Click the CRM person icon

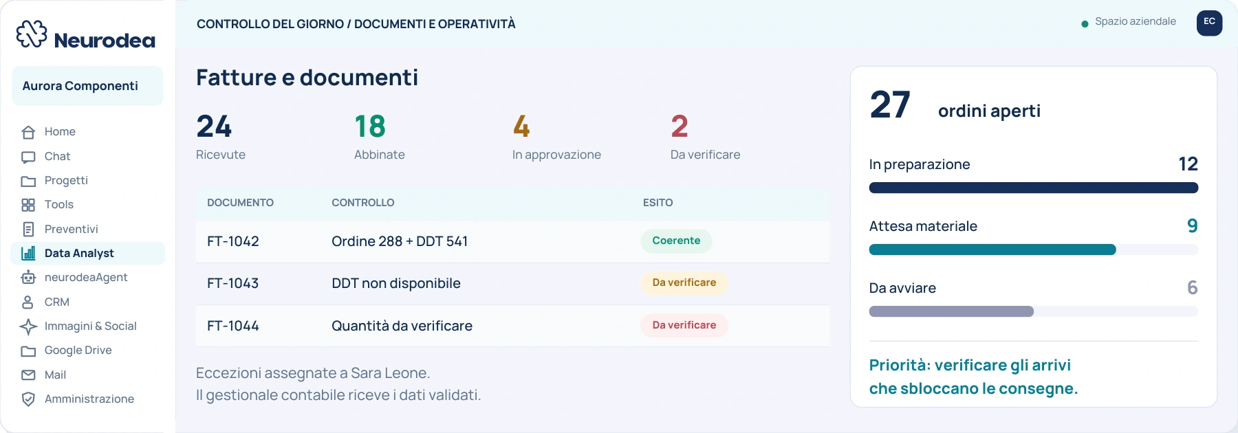[28, 302]
